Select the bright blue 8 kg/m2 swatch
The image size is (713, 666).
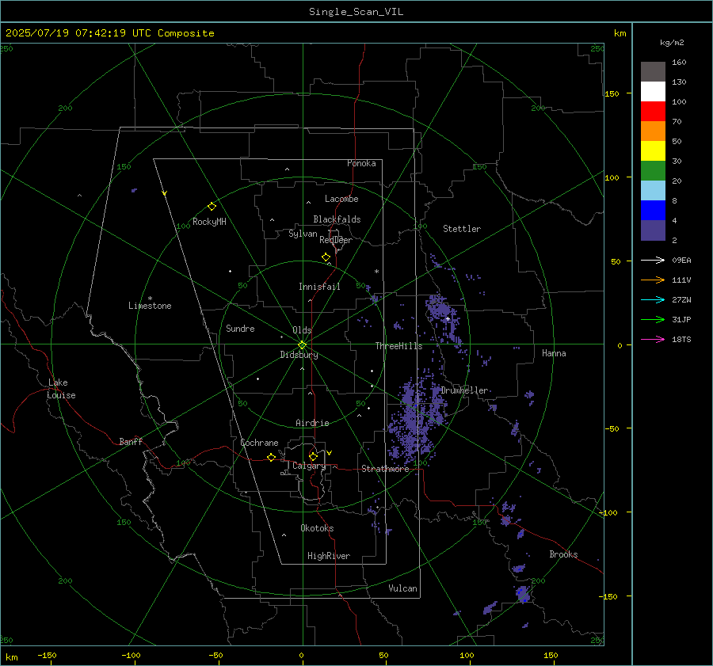click(653, 211)
